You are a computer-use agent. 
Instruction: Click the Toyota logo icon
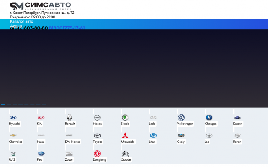[97, 135]
